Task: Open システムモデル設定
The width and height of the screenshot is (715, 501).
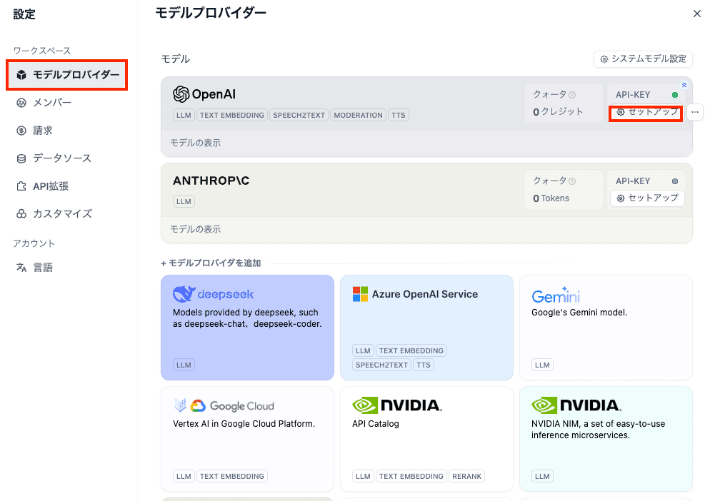Action: click(642, 59)
